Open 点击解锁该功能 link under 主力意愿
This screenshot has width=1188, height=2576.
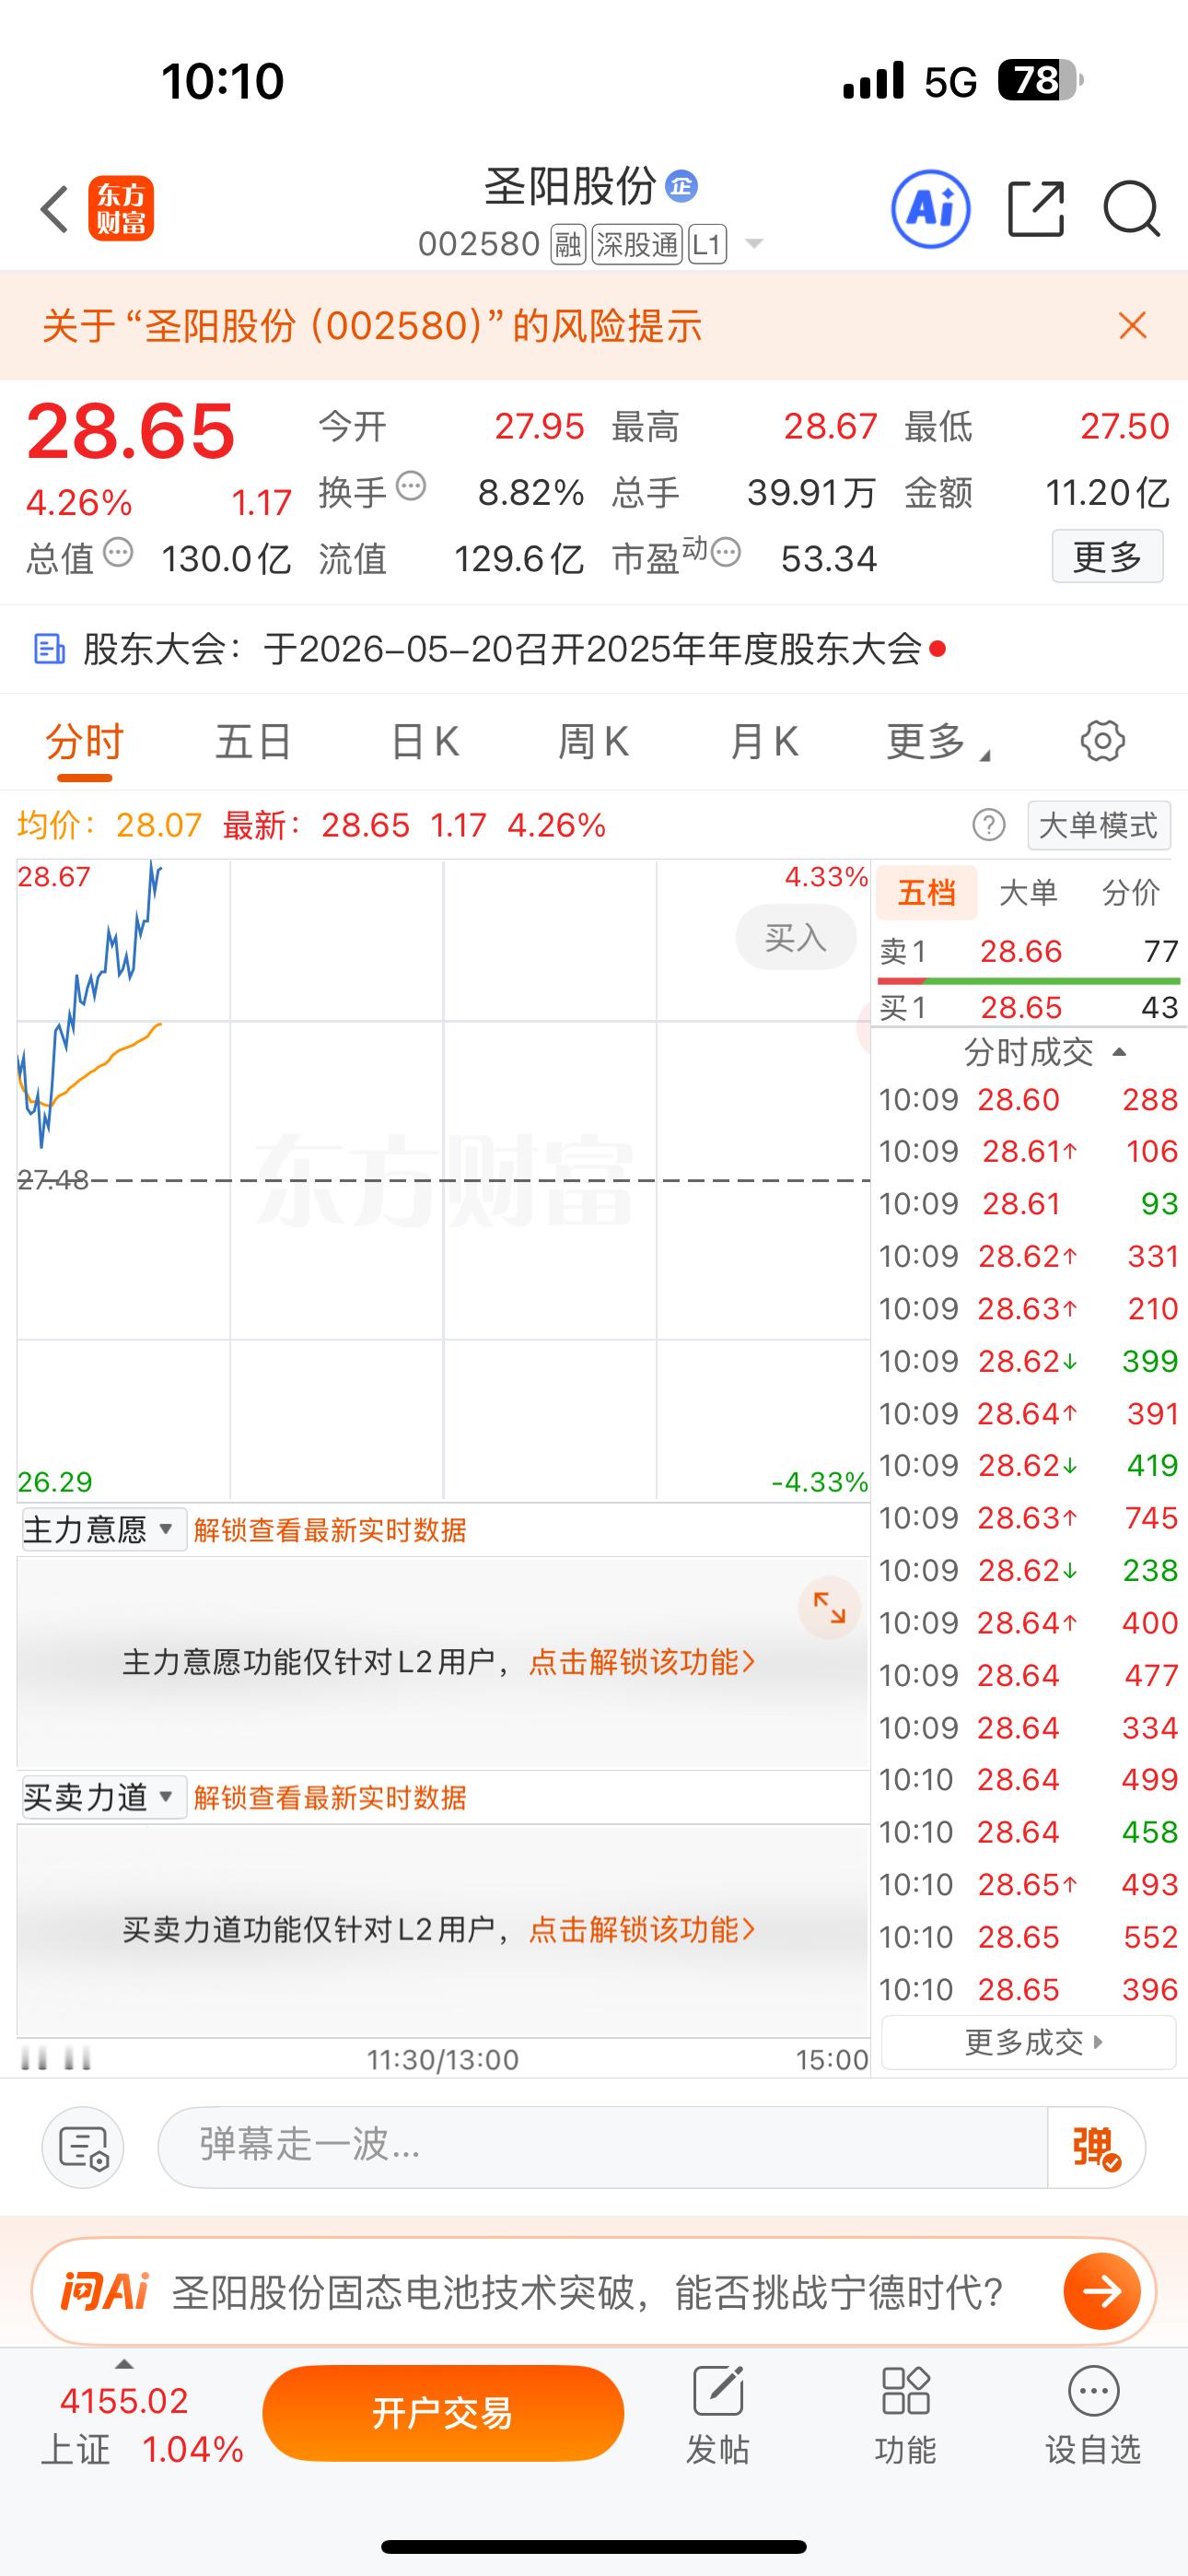click(x=642, y=1662)
